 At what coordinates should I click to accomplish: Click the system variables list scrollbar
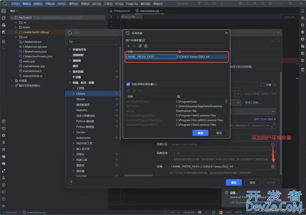click(226, 101)
